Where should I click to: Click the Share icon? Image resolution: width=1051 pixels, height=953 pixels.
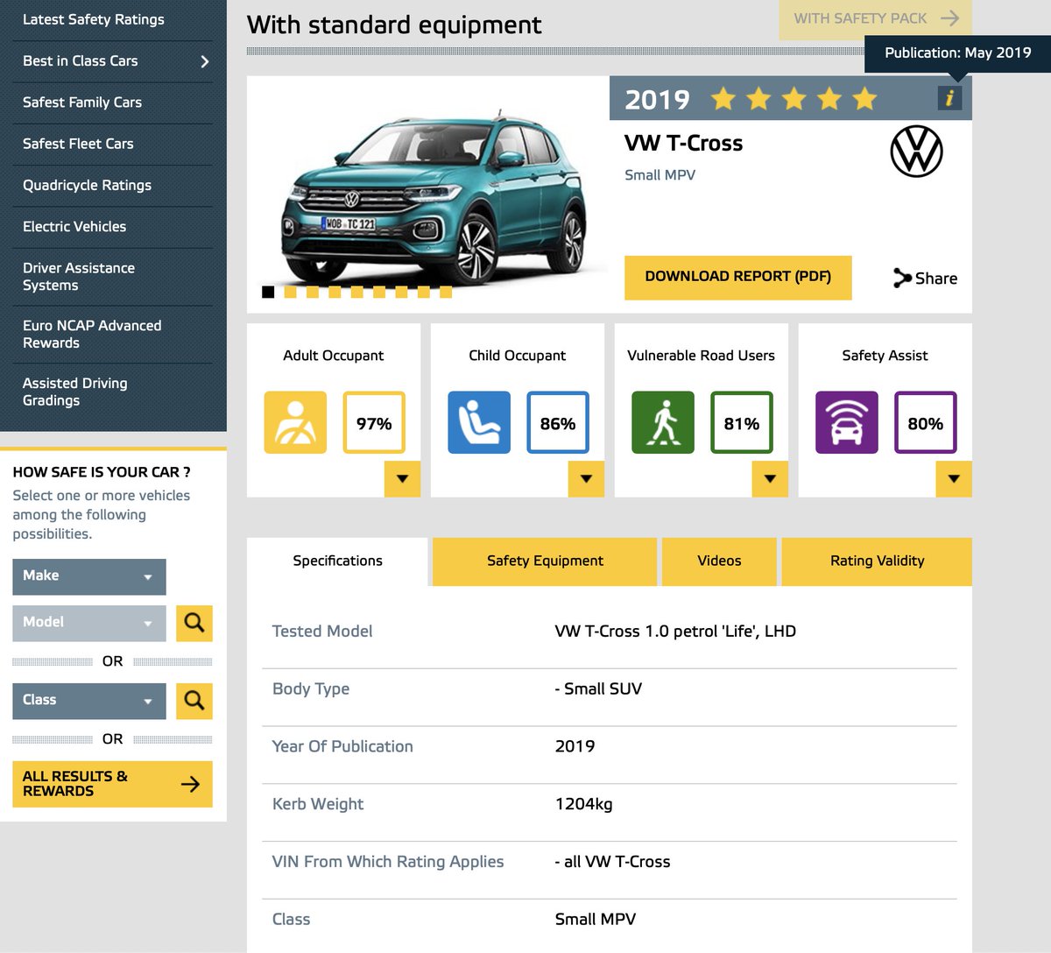[902, 279]
